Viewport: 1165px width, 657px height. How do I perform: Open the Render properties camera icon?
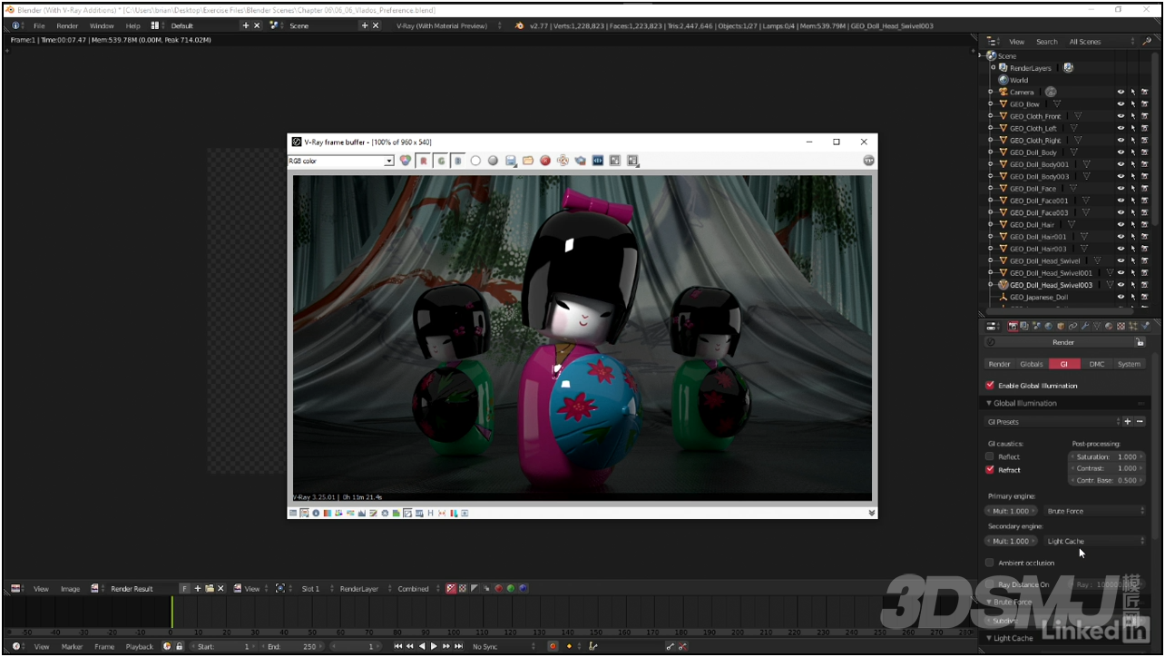(x=1013, y=326)
